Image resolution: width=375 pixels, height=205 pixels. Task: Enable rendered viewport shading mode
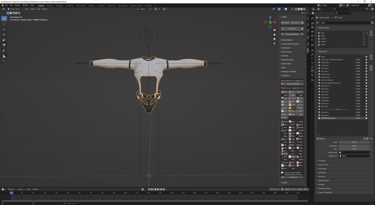(x=304, y=9)
